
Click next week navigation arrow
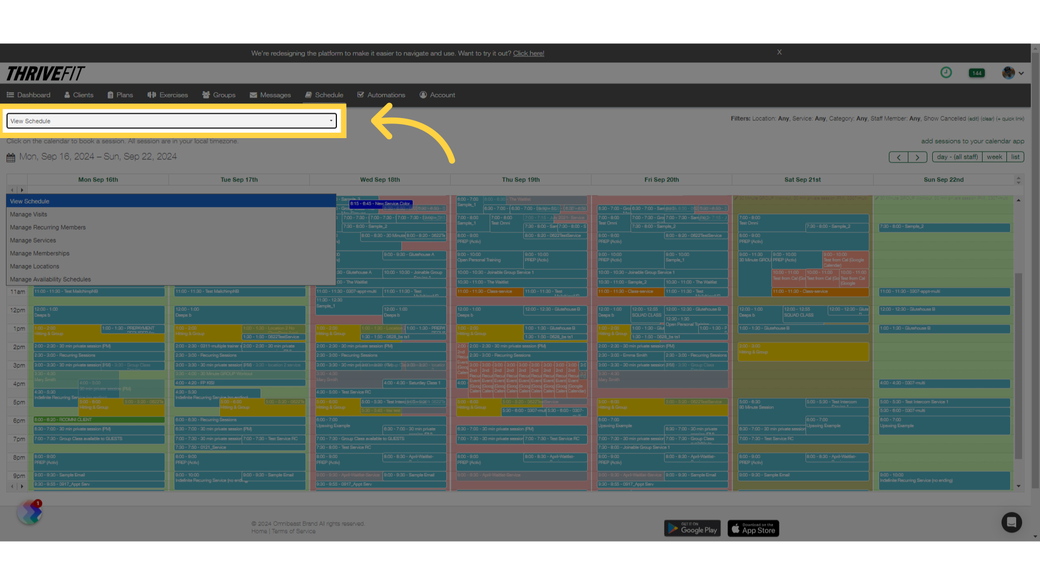(x=917, y=157)
